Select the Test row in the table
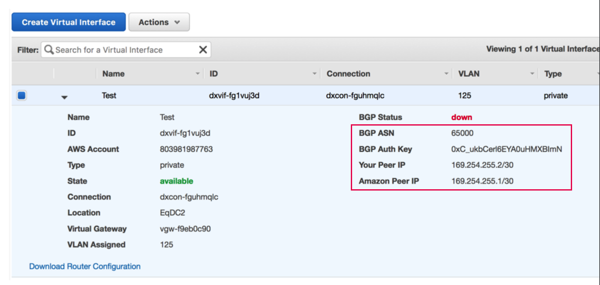Image resolution: width=600 pixels, height=285 pixels. (109, 95)
